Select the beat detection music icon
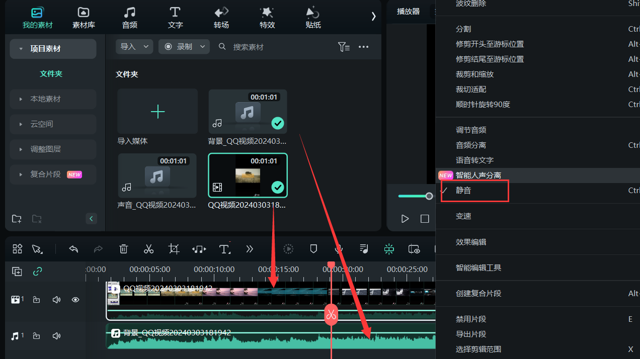Screen dimensions: 640x359 [363, 249]
